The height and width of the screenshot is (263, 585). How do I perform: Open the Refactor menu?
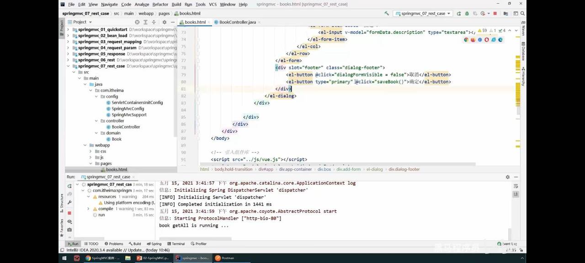click(x=160, y=4)
